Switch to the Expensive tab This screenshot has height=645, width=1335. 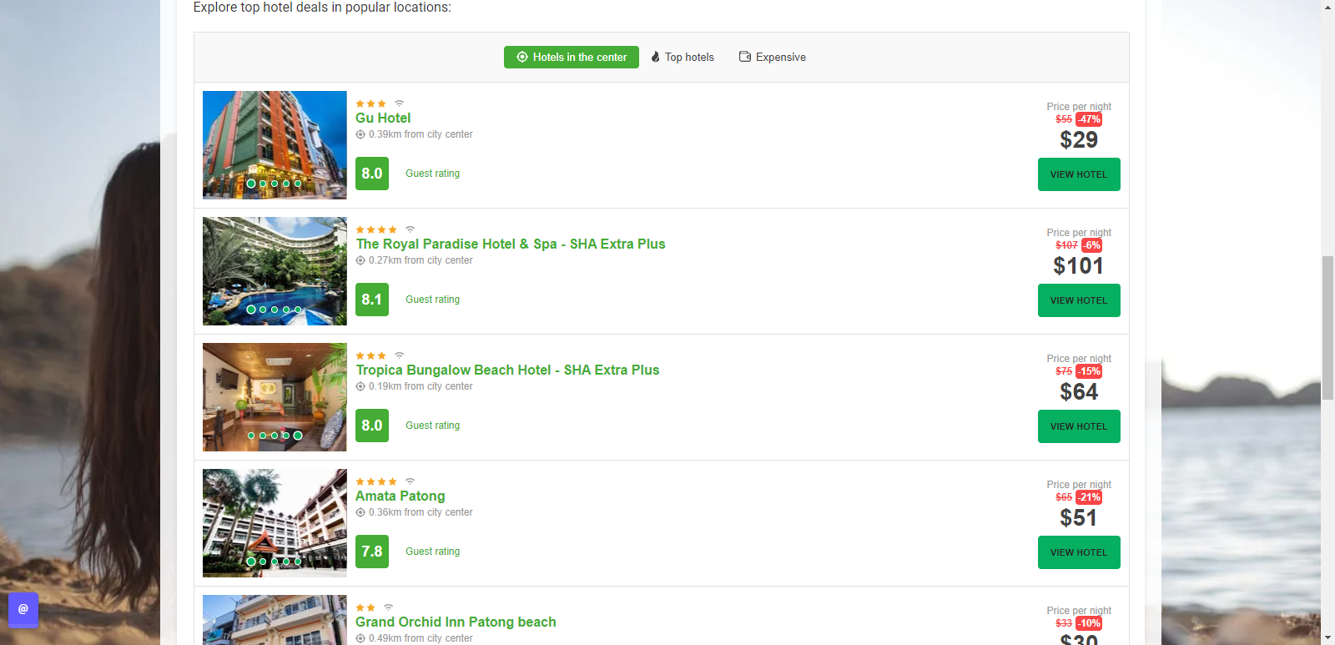773,57
